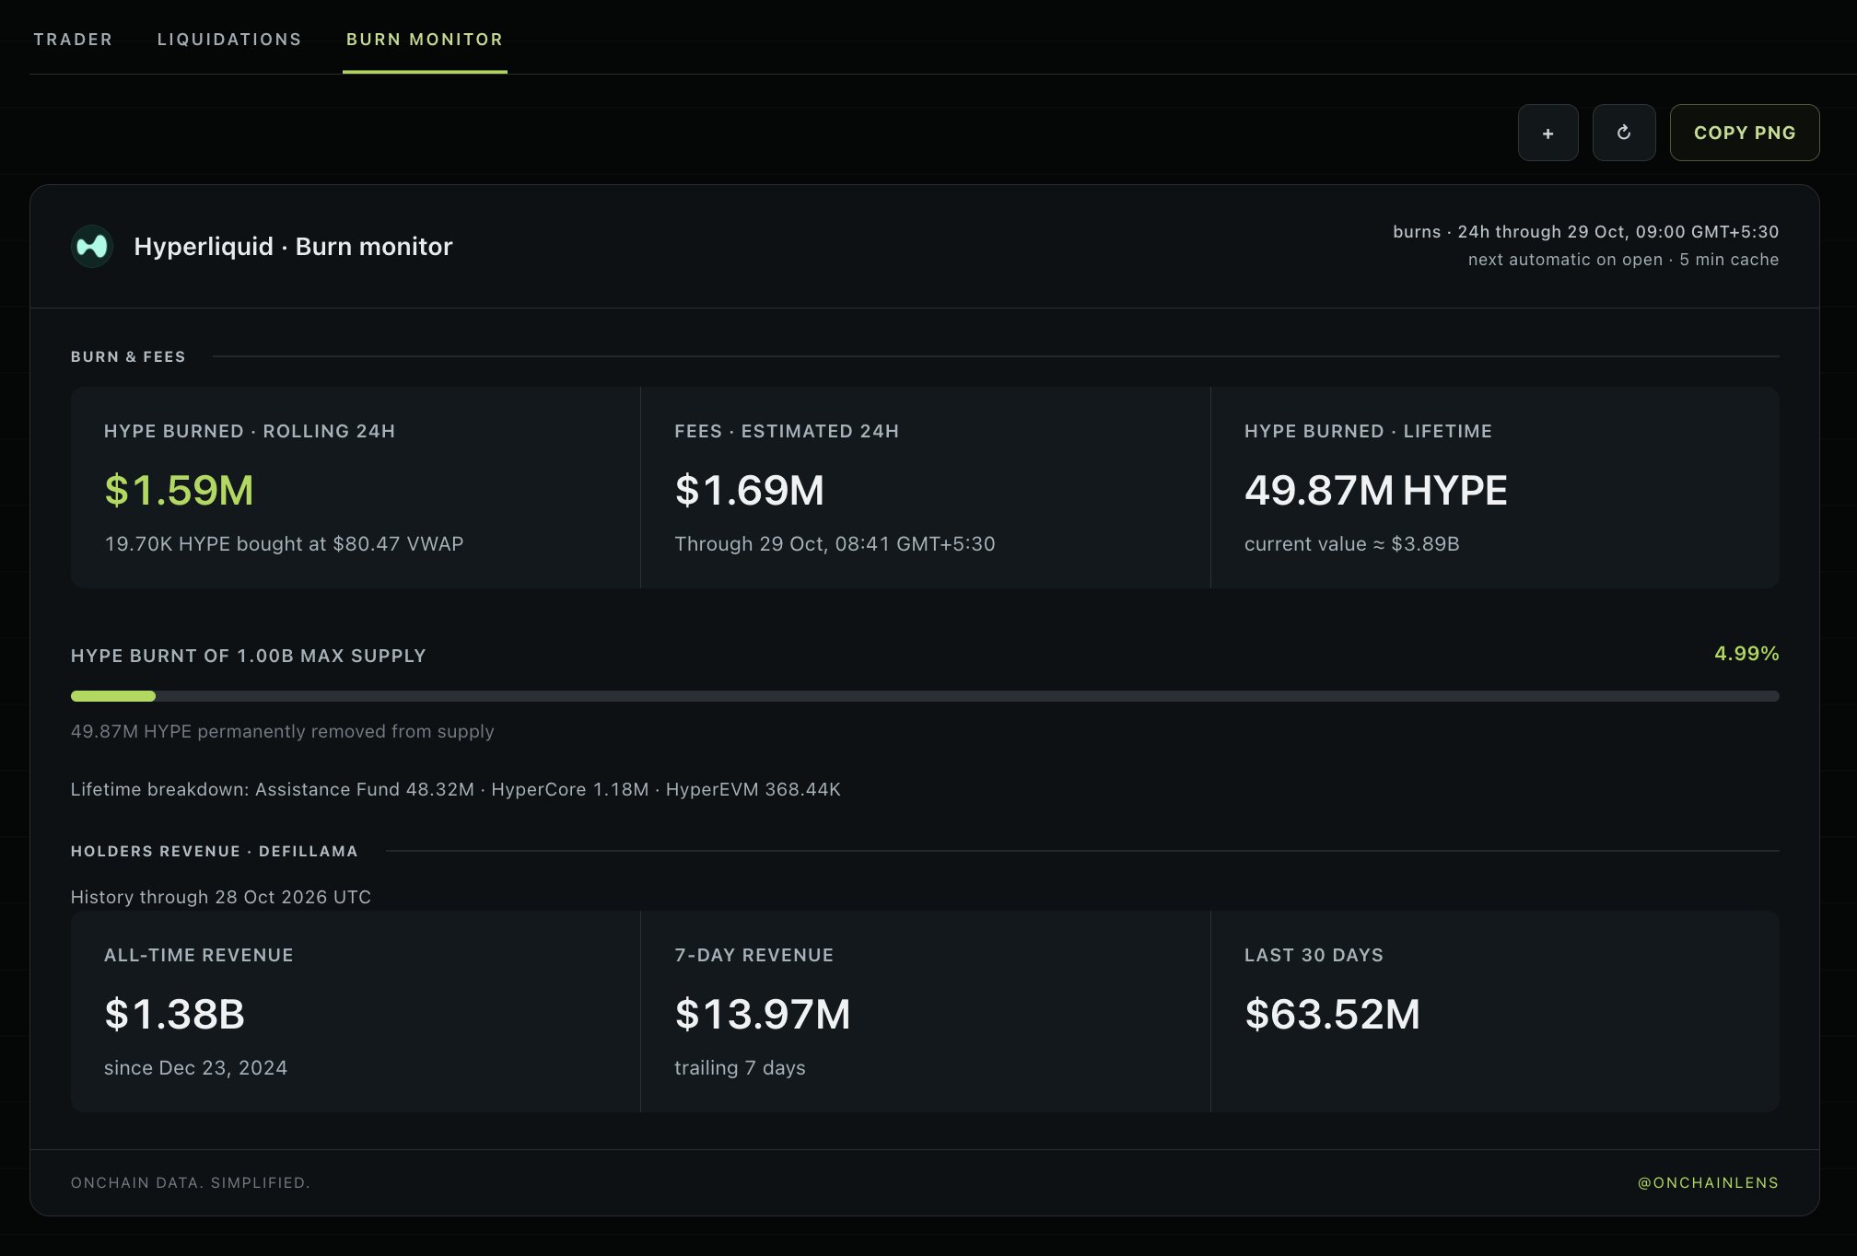Image resolution: width=1857 pixels, height=1256 pixels.
Task: Click 'since Dec 23, 2024' text
Action: 195,1068
